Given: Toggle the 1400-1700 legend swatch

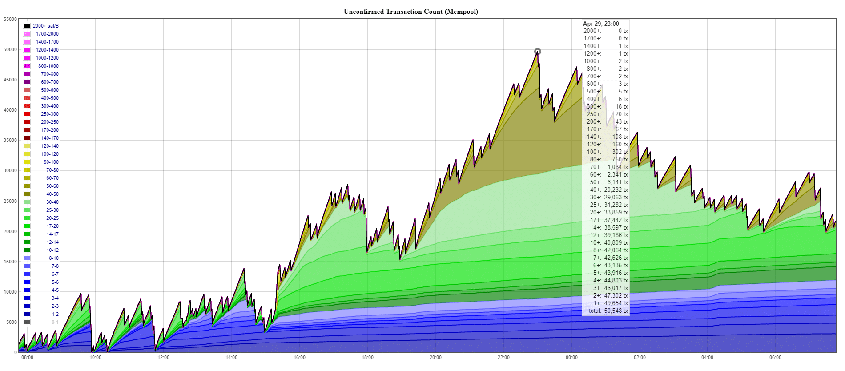Looking at the screenshot, I should [x=27, y=42].
